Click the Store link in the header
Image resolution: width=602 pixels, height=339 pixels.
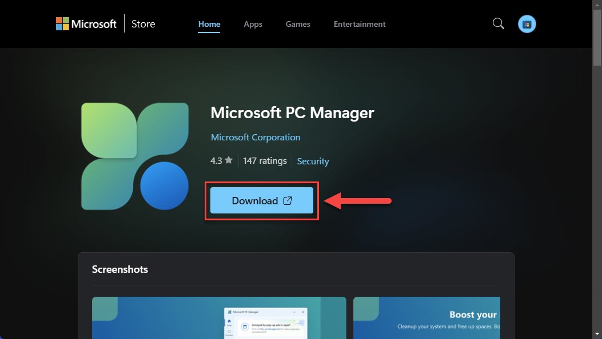pos(143,24)
